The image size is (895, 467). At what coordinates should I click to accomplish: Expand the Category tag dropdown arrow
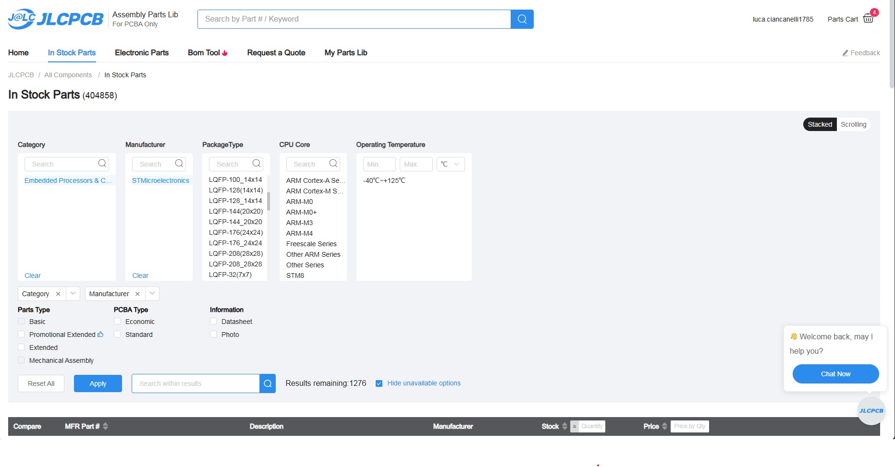[x=73, y=294]
